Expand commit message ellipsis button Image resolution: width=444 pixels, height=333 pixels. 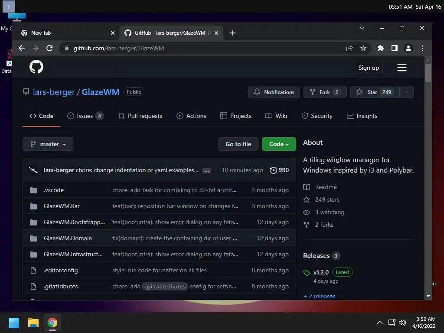coord(207,171)
